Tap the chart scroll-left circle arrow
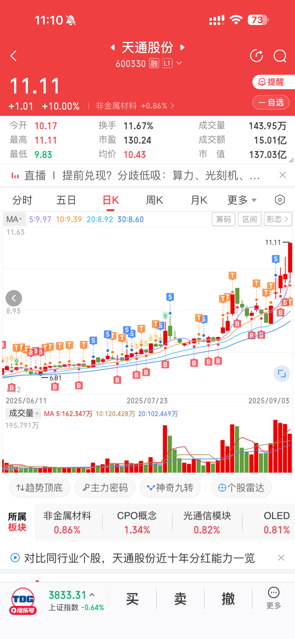 (x=14, y=298)
